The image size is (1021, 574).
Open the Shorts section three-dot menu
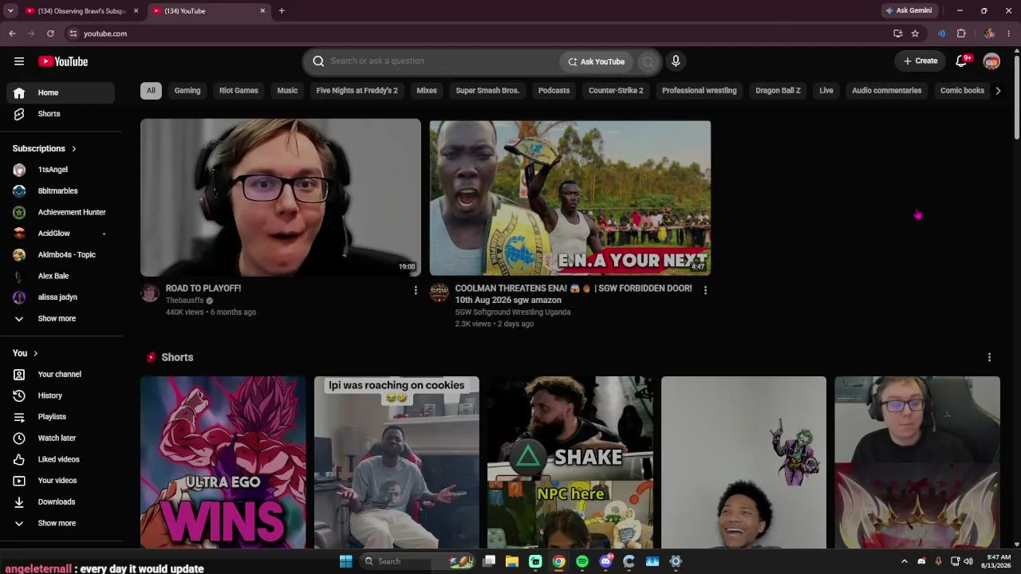(989, 357)
